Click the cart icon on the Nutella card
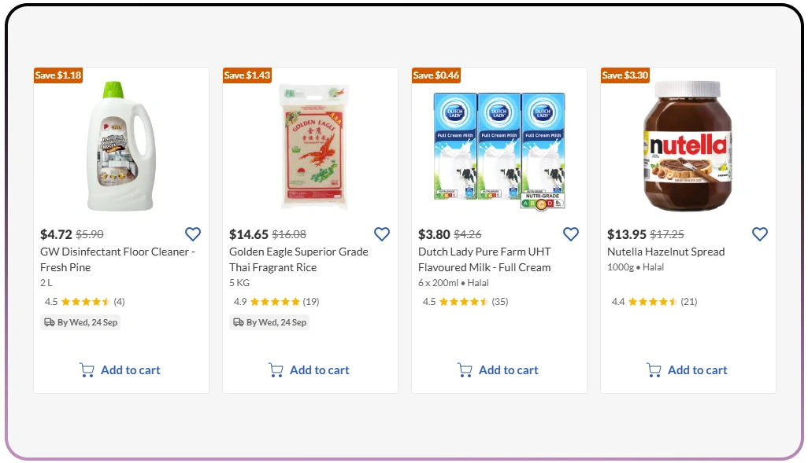Image resolution: width=808 pixels, height=463 pixels. (654, 369)
